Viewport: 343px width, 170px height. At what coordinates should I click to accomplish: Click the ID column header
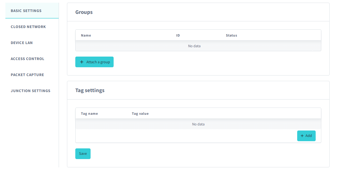(x=178, y=35)
